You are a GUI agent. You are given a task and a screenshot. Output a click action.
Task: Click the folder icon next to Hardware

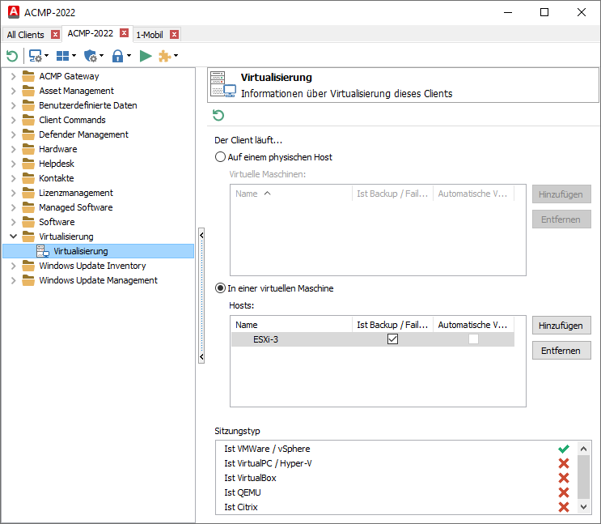[x=28, y=149]
